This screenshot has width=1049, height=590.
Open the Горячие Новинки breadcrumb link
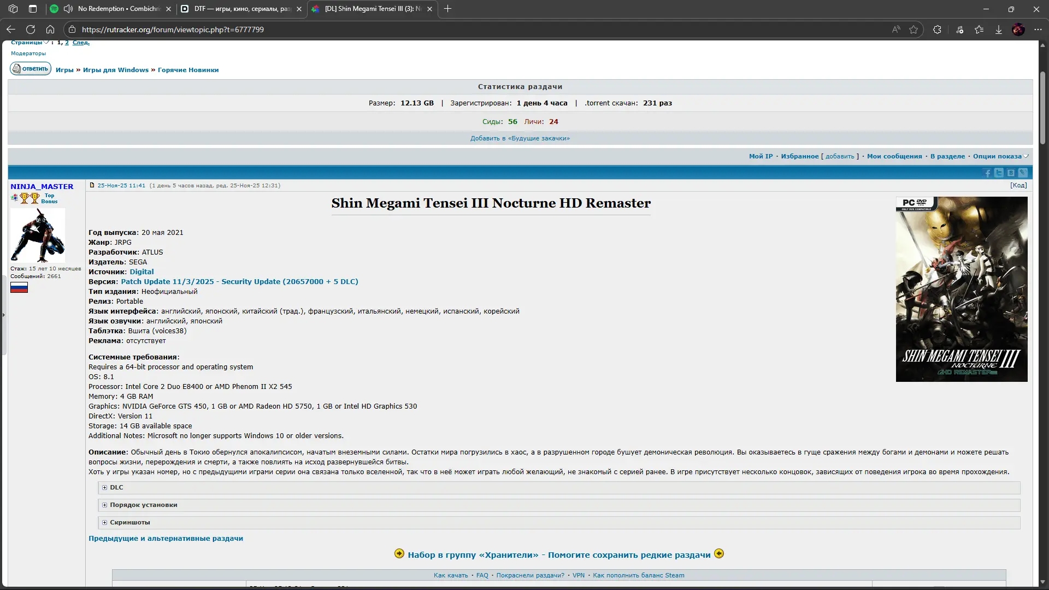(x=188, y=70)
